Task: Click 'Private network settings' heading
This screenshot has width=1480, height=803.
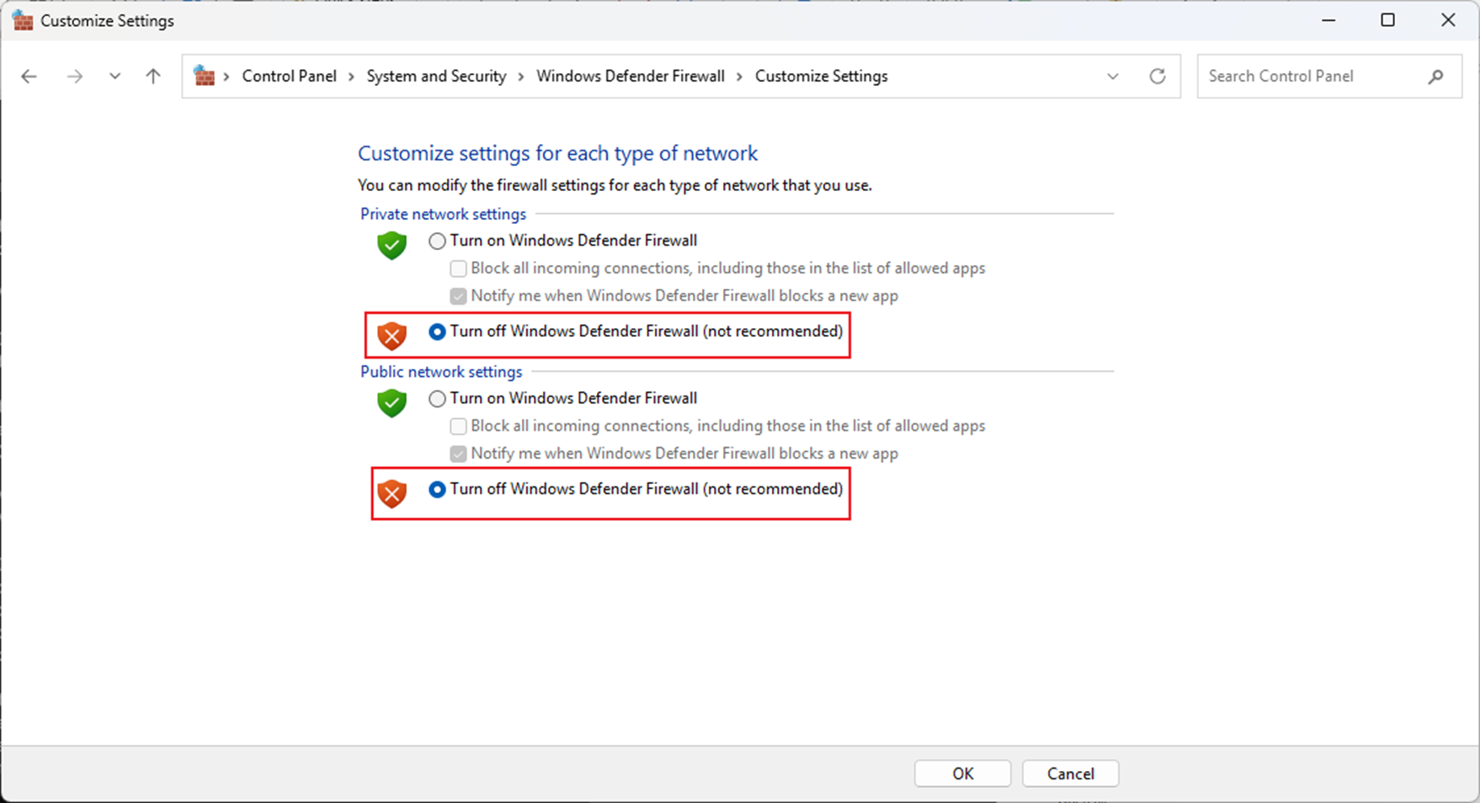Action: tap(443, 214)
